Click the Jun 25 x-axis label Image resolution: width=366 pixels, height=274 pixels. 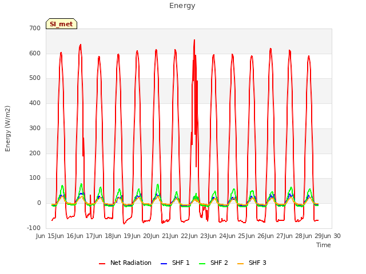point(236,236)
